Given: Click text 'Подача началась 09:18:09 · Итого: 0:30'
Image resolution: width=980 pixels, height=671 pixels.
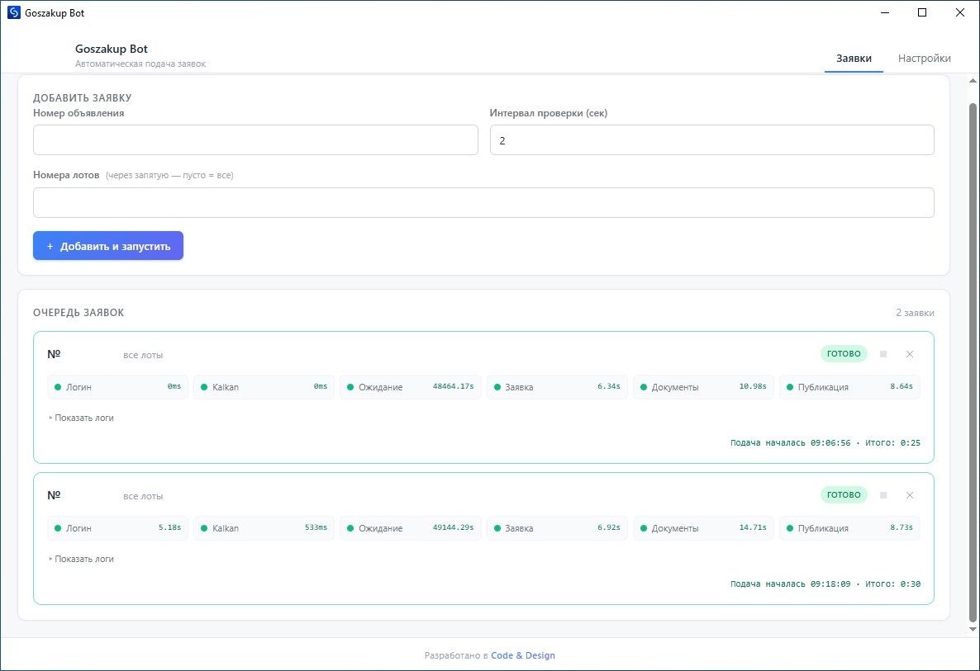Looking at the screenshot, I should [825, 584].
